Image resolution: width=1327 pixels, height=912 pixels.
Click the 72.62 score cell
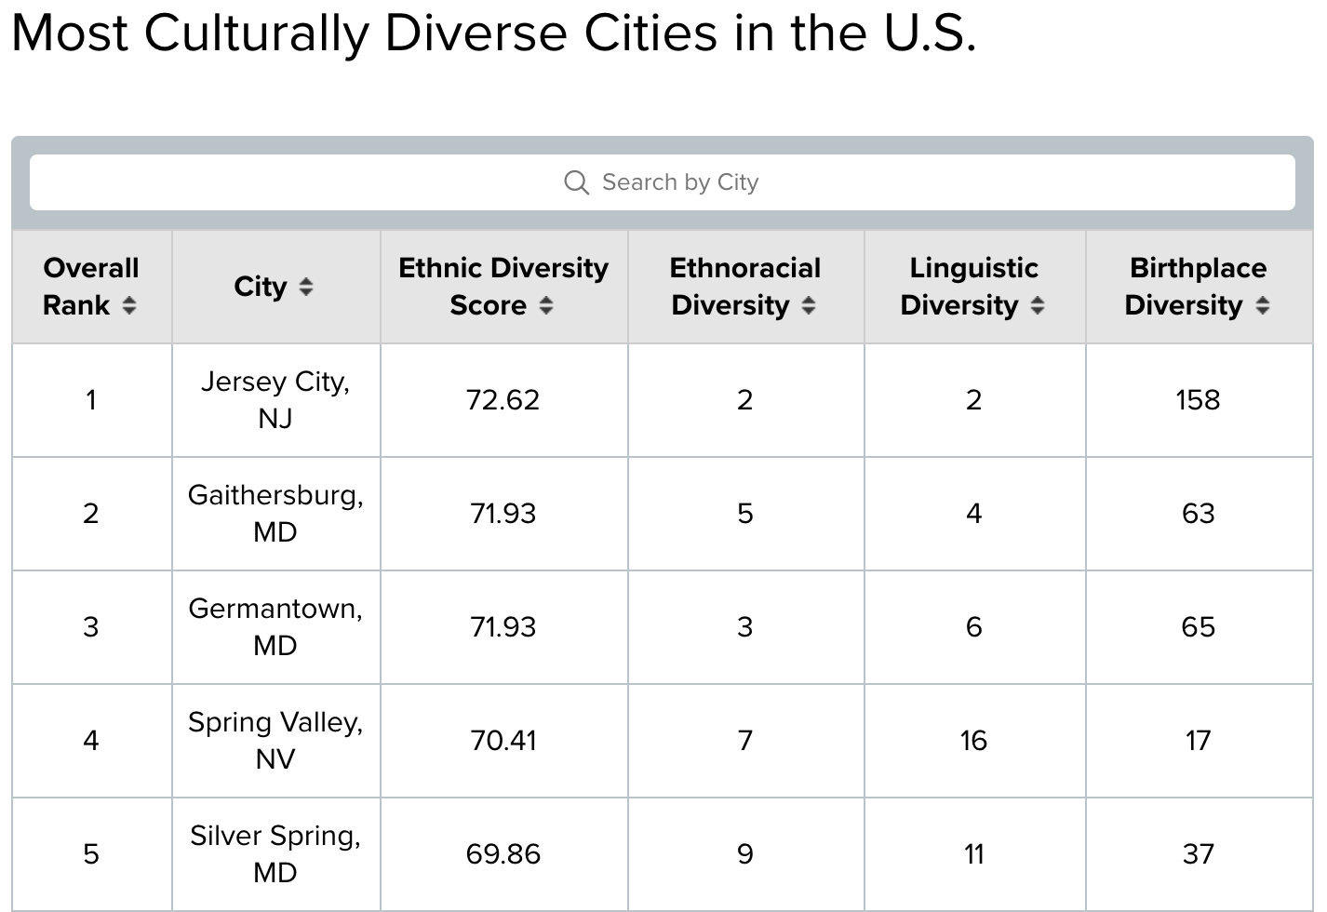point(503,400)
